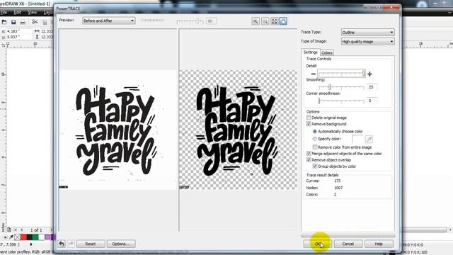453x255 pixels.
Task: Click the traced result preview pane
Action: (x=238, y=130)
